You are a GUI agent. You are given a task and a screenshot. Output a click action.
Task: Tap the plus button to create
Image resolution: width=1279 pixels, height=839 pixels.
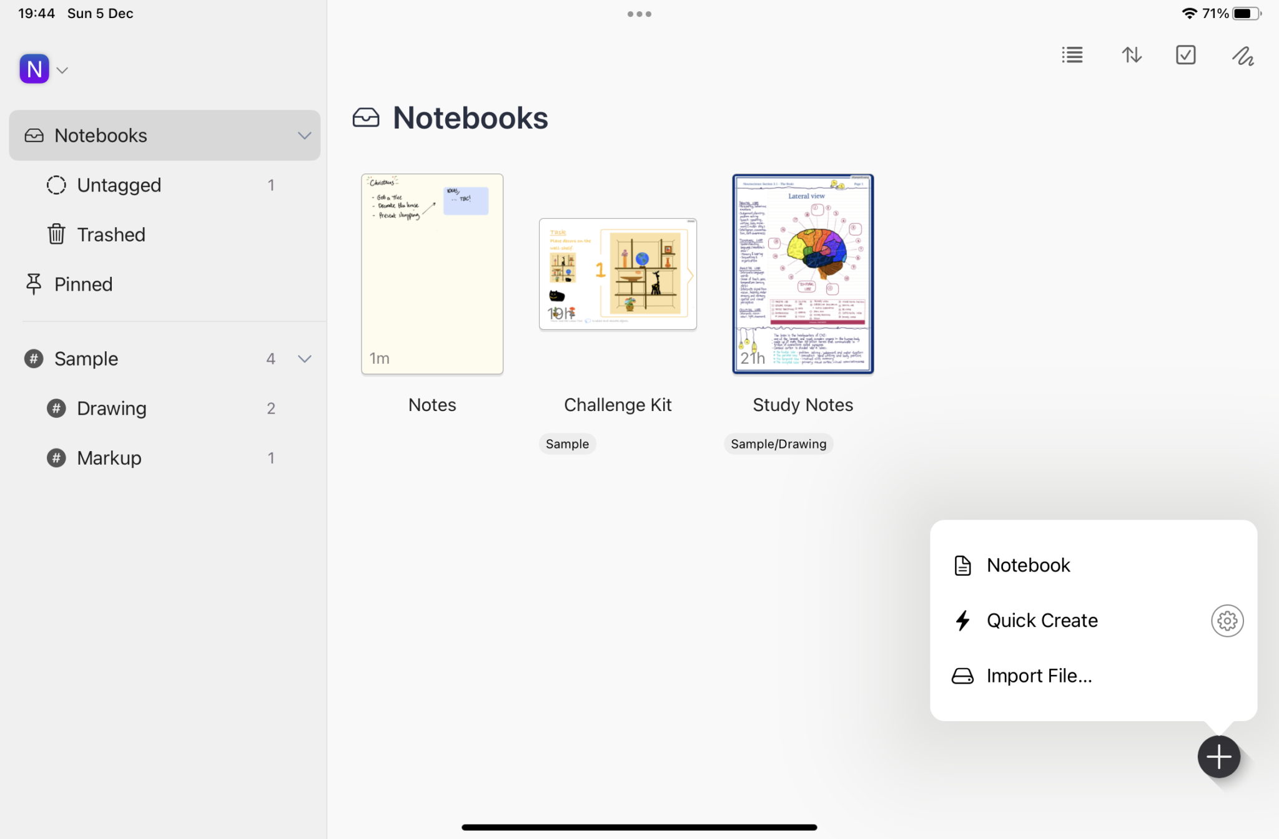pyautogui.click(x=1218, y=756)
